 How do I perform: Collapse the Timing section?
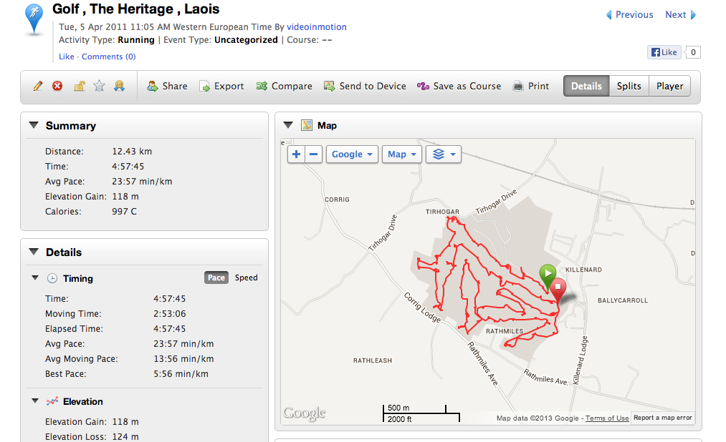coord(35,278)
